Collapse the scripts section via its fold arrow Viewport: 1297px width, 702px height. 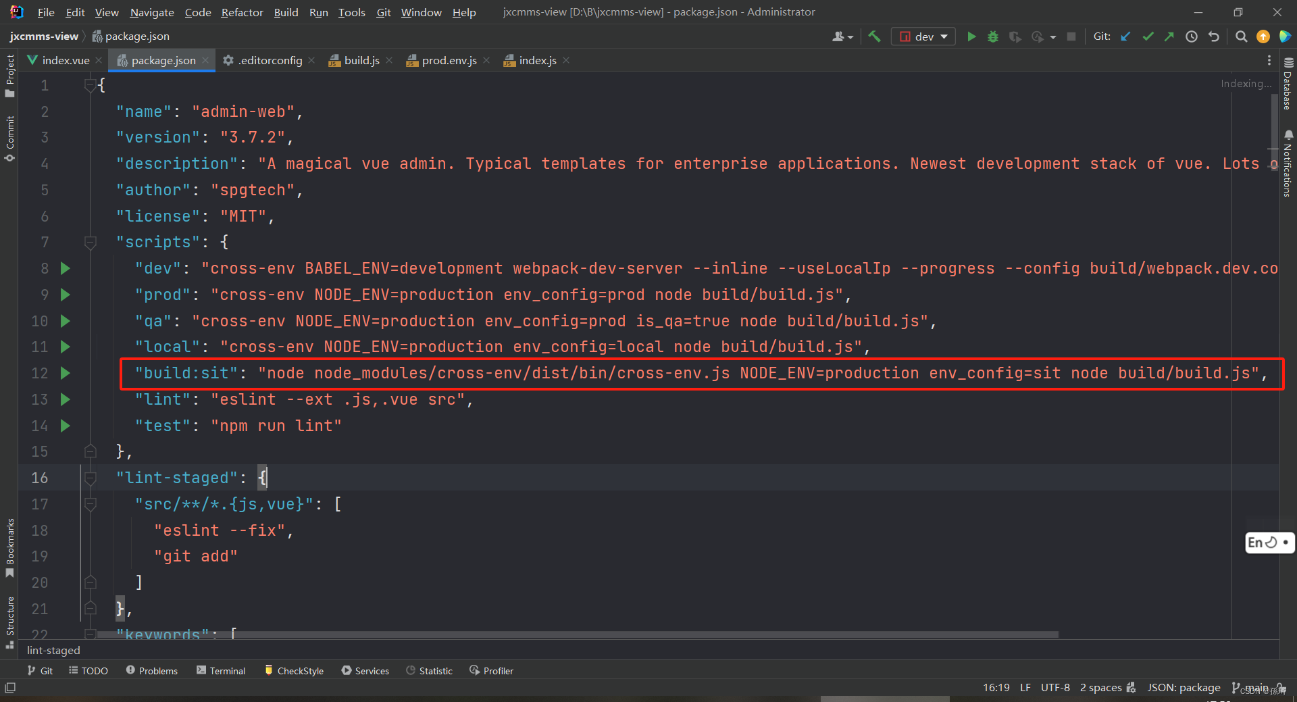(x=90, y=243)
